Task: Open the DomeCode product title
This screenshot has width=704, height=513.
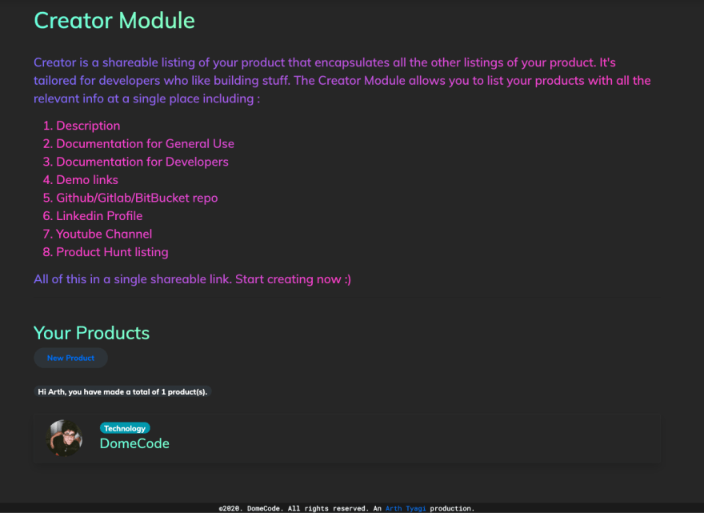Action: 134,443
